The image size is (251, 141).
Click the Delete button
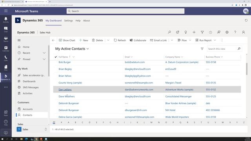pyautogui.click(x=97, y=40)
